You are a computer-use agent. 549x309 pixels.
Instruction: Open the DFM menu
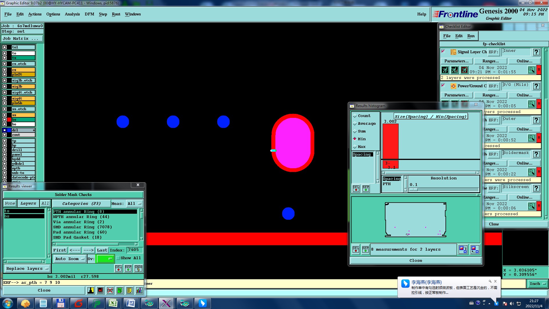pyautogui.click(x=89, y=14)
